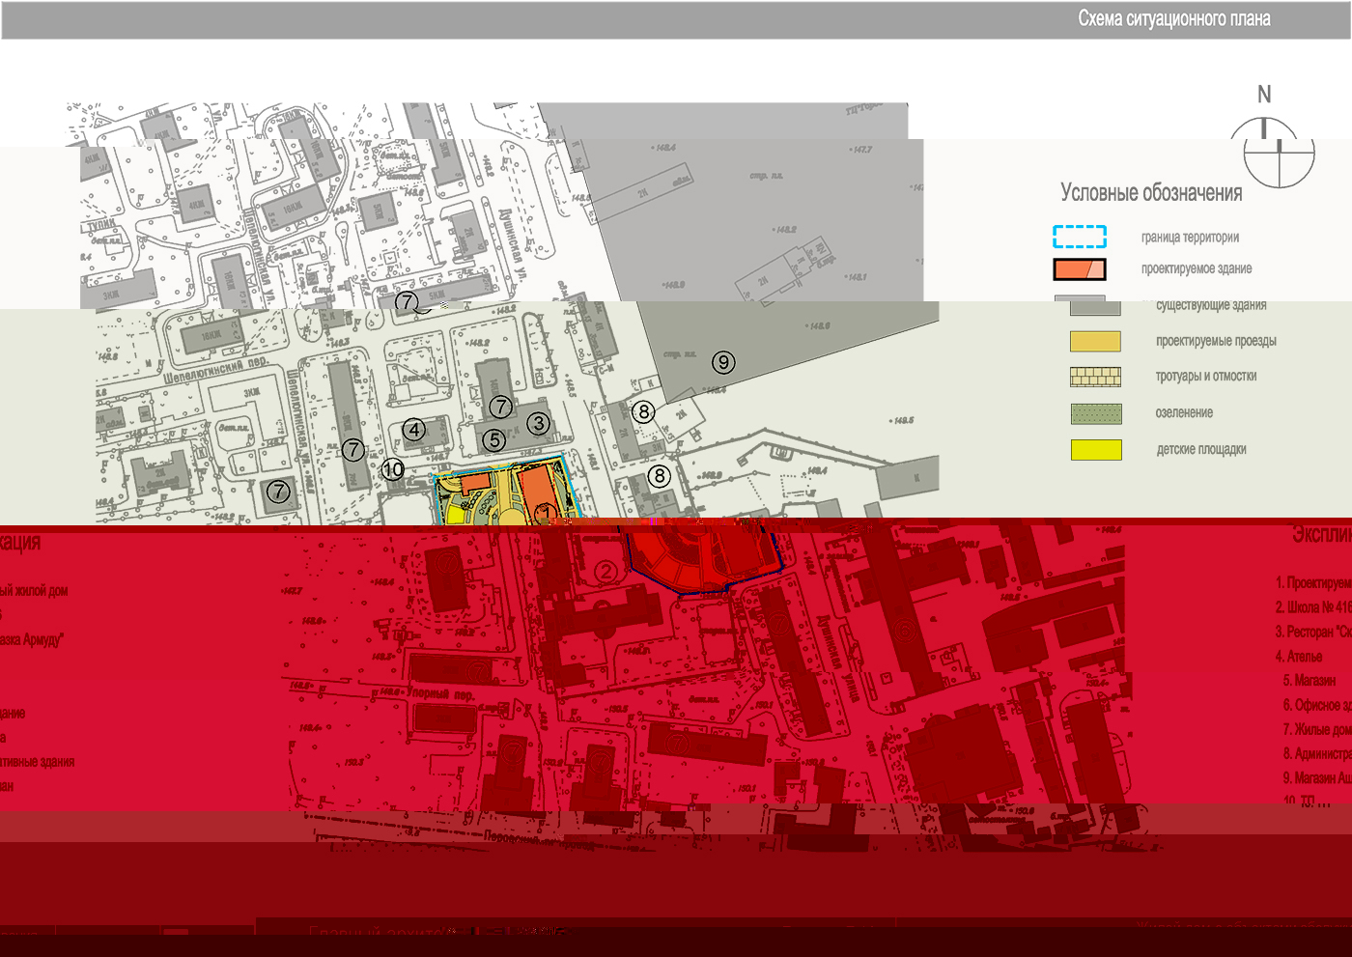Click the 'Упорный пер.' street label

click(x=440, y=693)
